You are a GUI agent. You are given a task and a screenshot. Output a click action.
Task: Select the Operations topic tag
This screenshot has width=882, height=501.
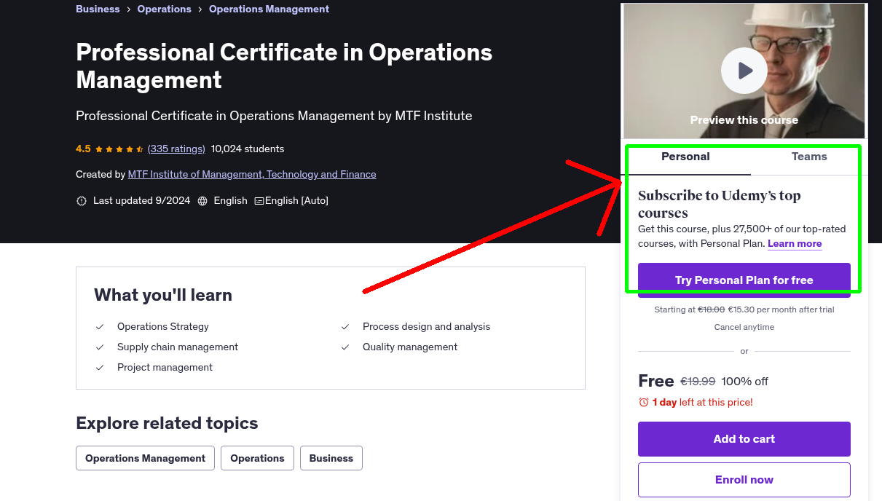click(257, 458)
